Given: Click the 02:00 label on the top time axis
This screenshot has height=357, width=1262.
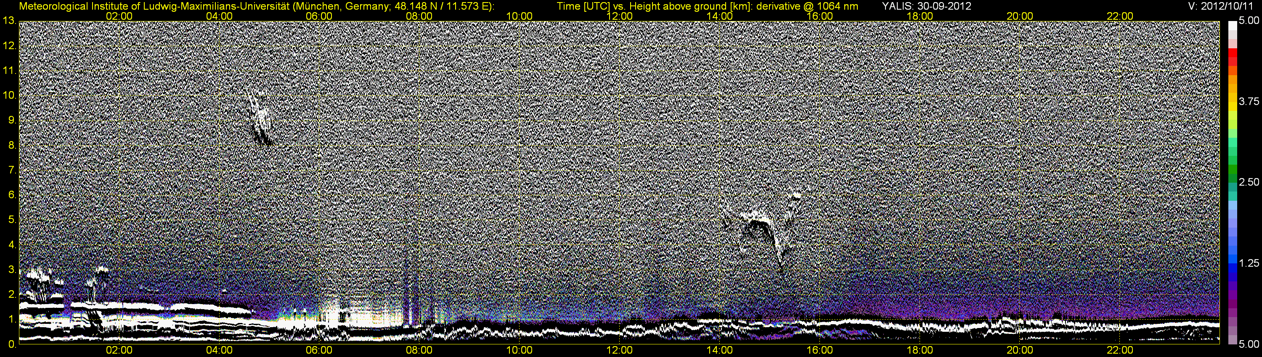Looking at the screenshot, I should tap(119, 16).
